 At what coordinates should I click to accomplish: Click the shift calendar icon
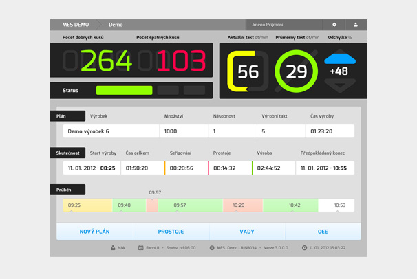141,247
